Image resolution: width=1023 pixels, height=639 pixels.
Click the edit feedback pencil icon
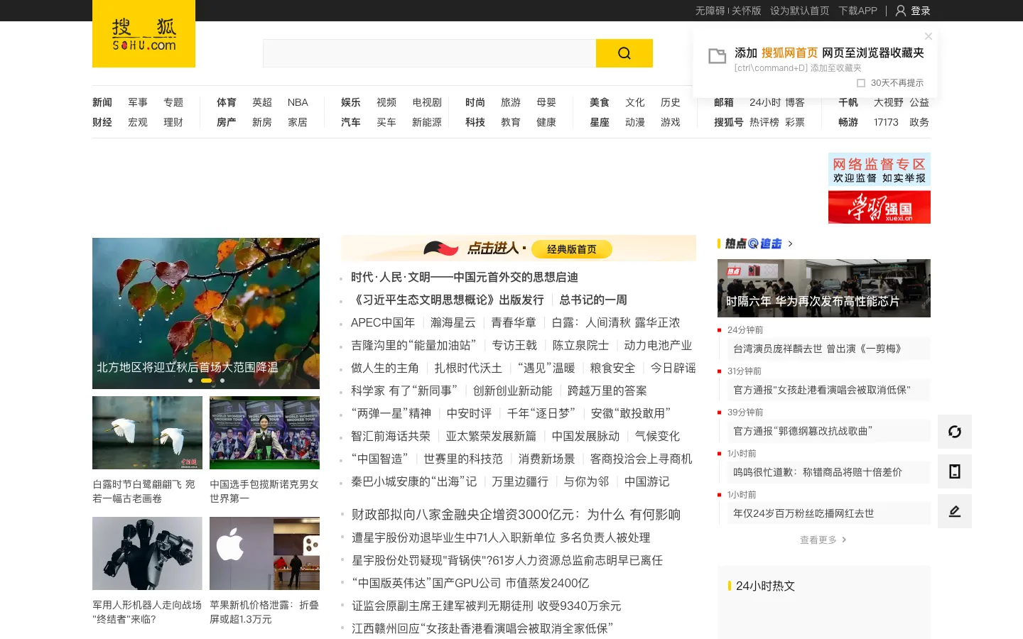pyautogui.click(x=955, y=511)
